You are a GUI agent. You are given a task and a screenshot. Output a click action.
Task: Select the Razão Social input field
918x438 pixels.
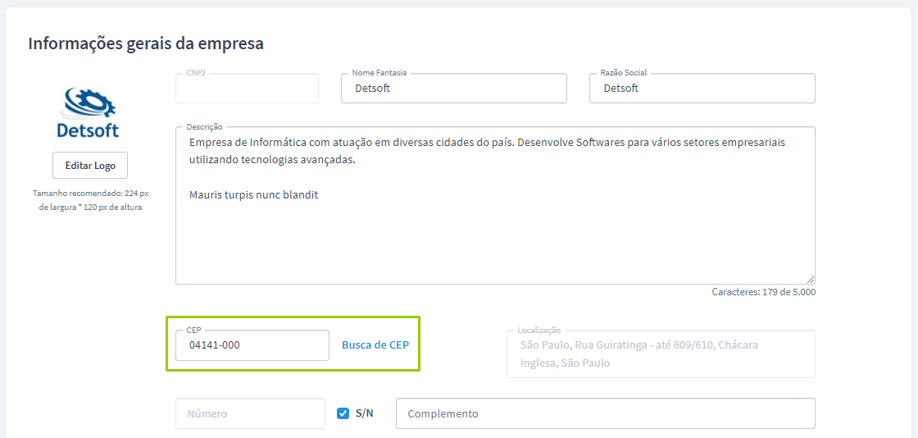pos(702,89)
